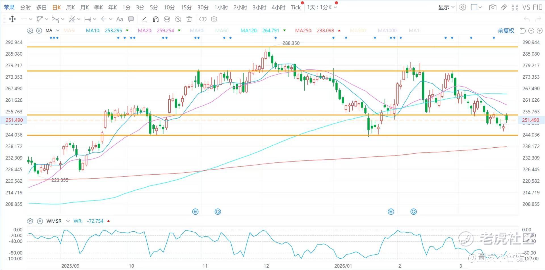Click the 苹果 stock name
This screenshot has height=270, width=545.
[x=9, y=7]
